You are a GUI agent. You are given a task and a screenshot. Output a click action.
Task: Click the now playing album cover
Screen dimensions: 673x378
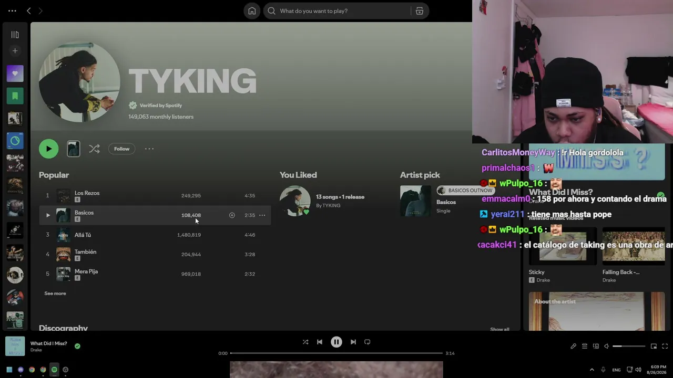(15, 346)
